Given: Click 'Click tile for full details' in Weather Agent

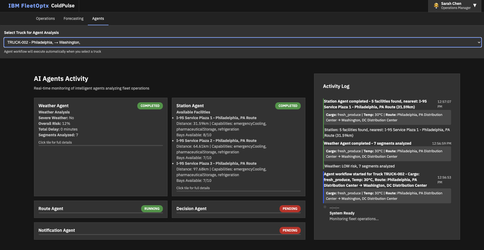Looking at the screenshot, I should 55,143.
